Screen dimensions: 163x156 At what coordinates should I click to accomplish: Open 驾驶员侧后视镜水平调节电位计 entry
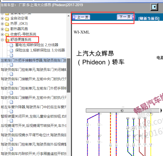33,135
